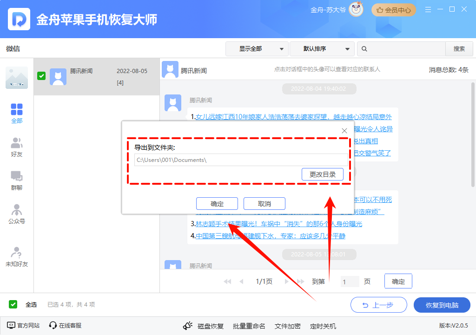Open 文件加密 tool link

(x=287, y=326)
